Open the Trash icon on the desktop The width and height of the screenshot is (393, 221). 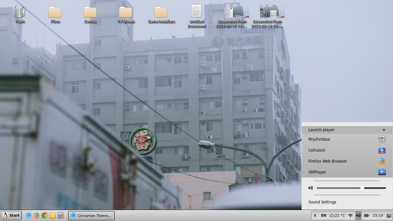pyautogui.click(x=20, y=12)
